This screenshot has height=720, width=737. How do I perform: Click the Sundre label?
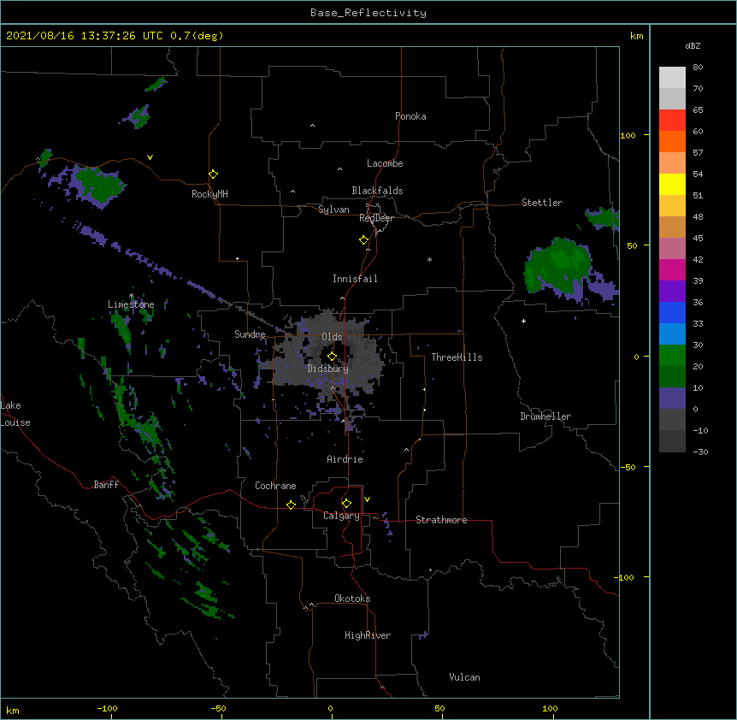point(250,334)
